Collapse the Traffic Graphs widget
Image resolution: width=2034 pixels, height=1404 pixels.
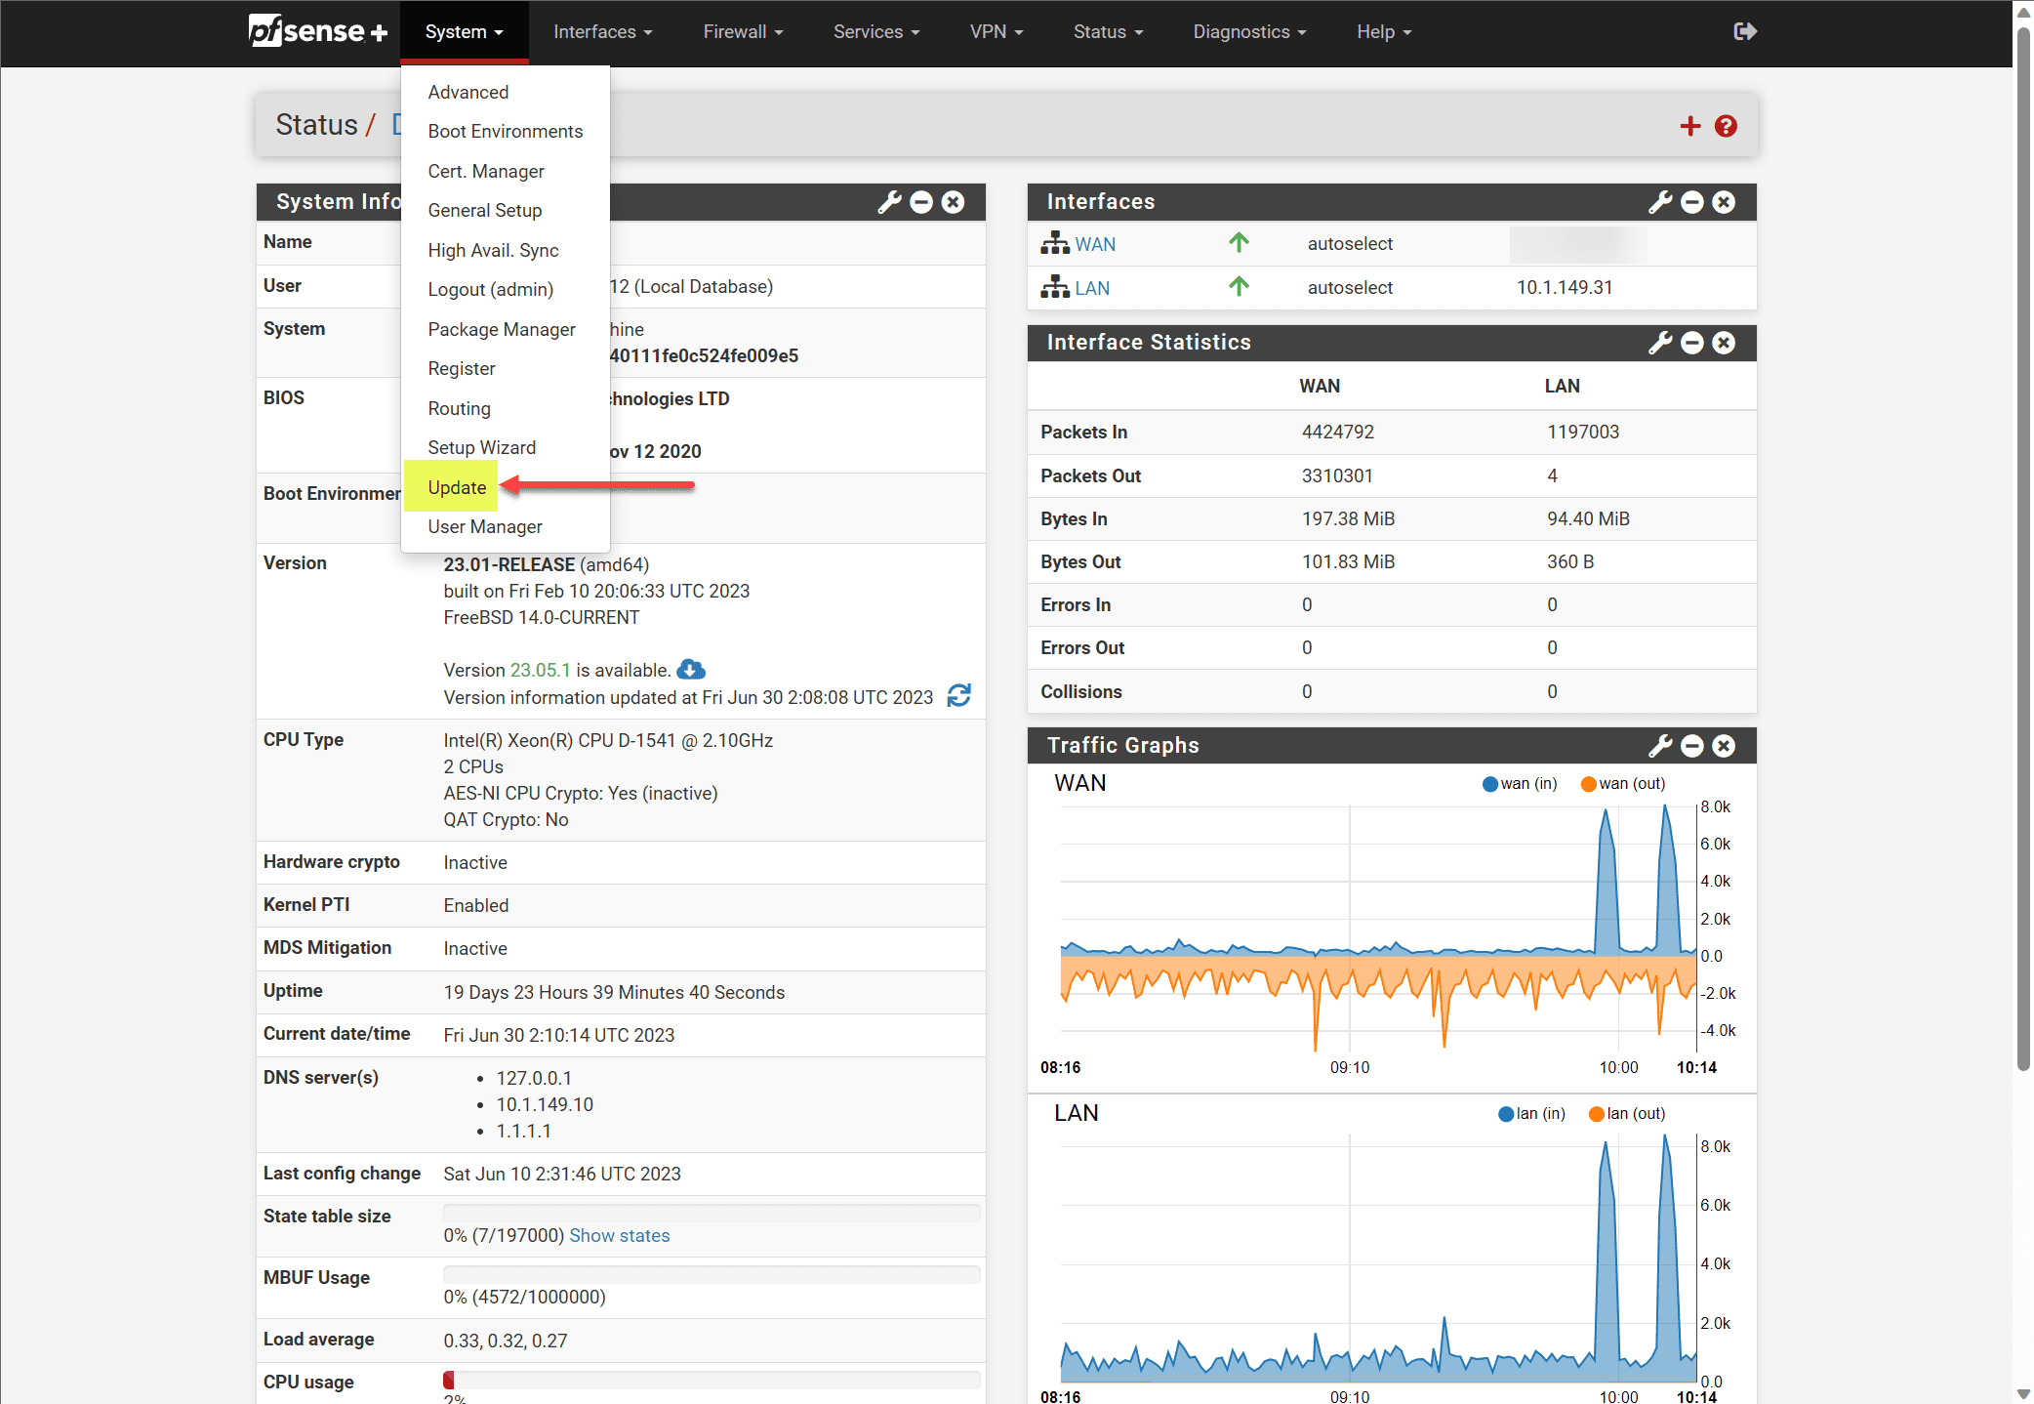point(1692,746)
